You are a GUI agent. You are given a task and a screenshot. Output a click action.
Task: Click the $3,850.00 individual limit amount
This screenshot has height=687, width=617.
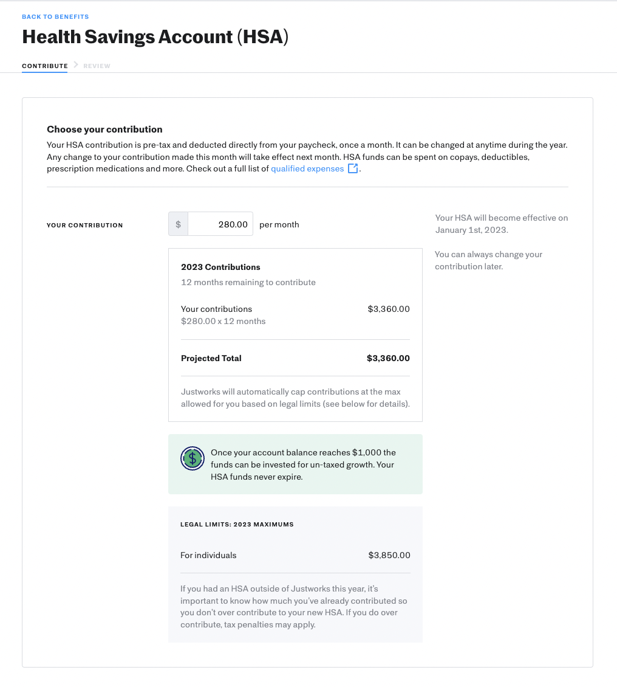[389, 555]
